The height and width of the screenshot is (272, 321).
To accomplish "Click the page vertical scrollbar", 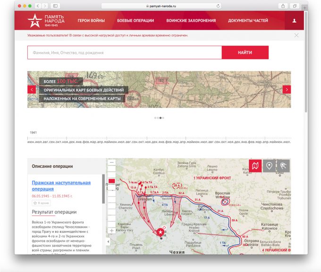I will pos(306,61).
